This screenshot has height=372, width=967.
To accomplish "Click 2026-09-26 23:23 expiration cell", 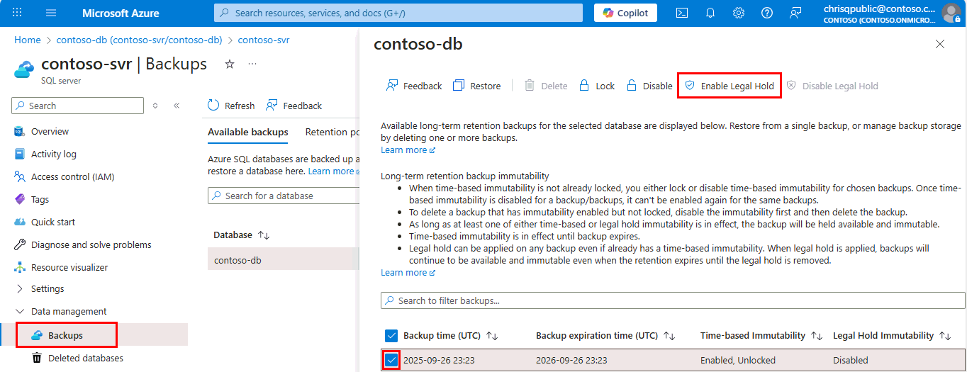I will point(571,360).
